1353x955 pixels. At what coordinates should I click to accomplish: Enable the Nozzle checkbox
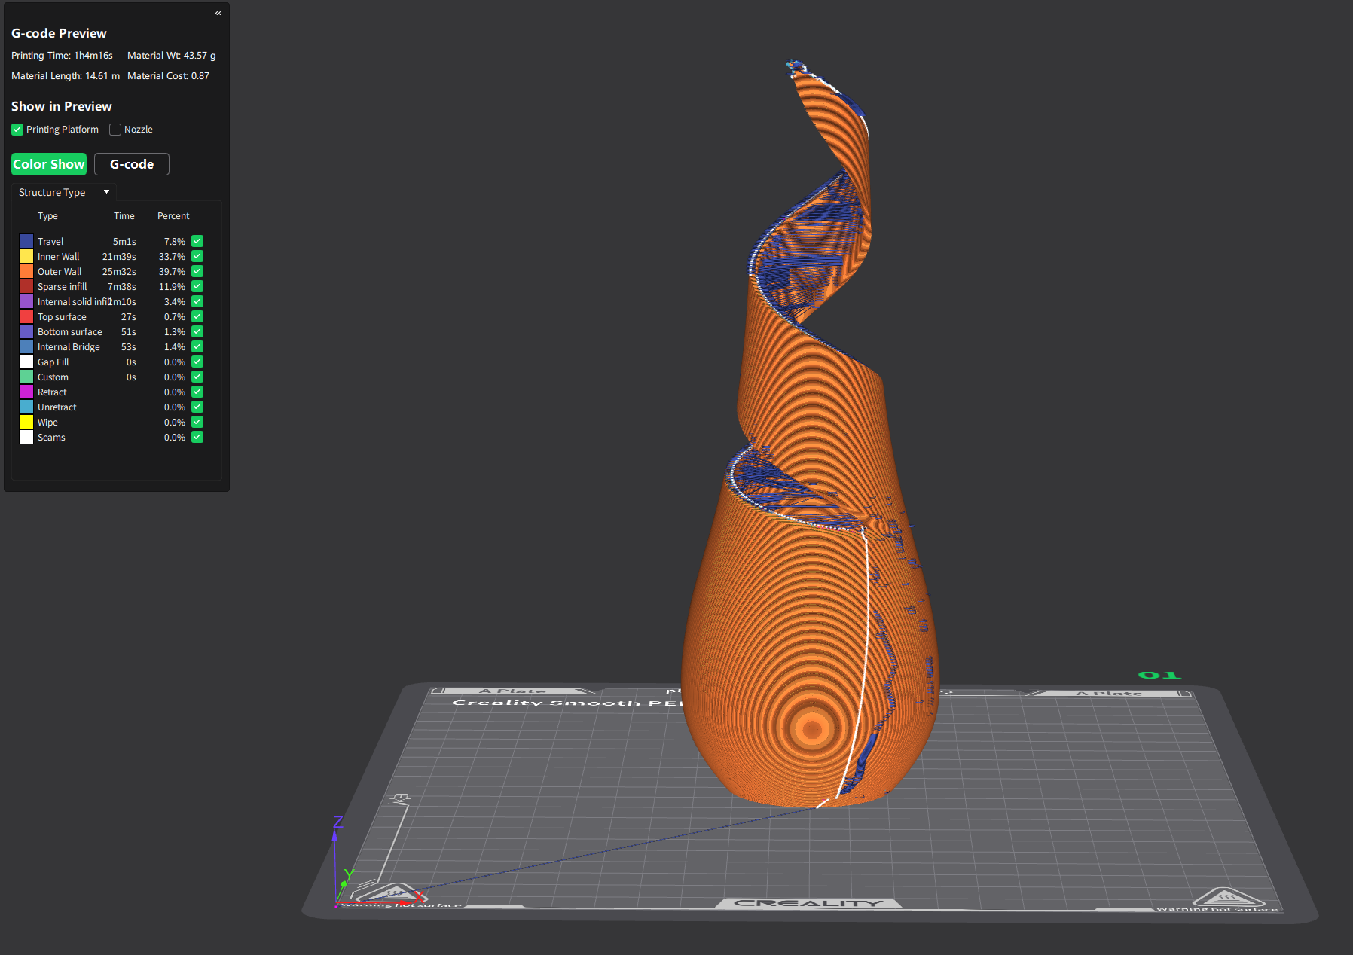115,130
